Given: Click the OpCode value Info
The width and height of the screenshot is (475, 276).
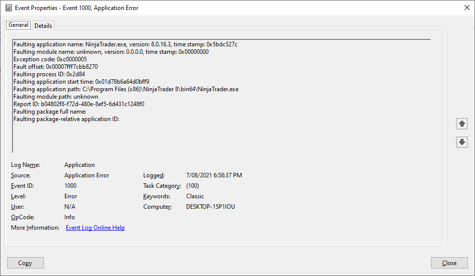Looking at the screenshot, I should (69, 217).
